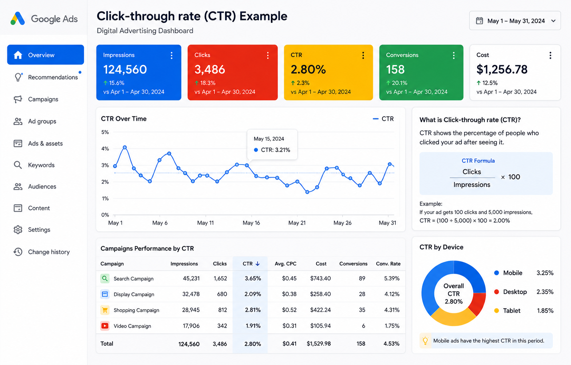Screen dimensions: 571x365
Task: Click the Overview home icon
Action: 18,55
